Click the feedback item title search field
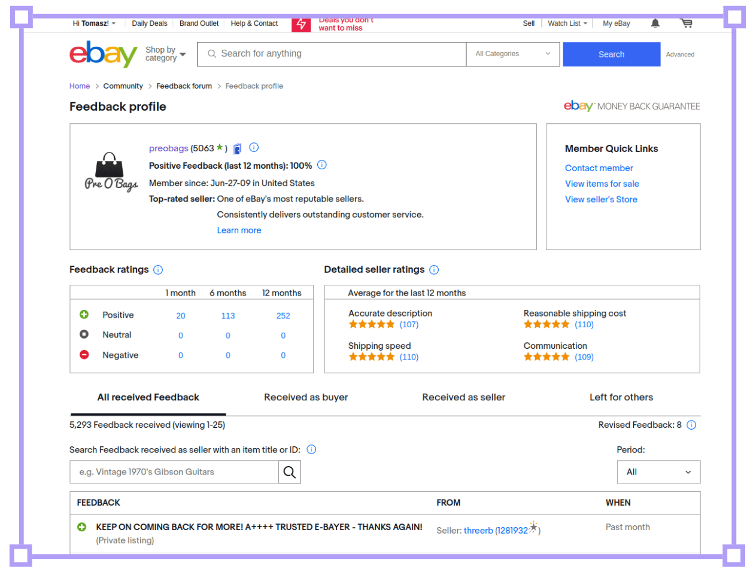 coord(174,472)
